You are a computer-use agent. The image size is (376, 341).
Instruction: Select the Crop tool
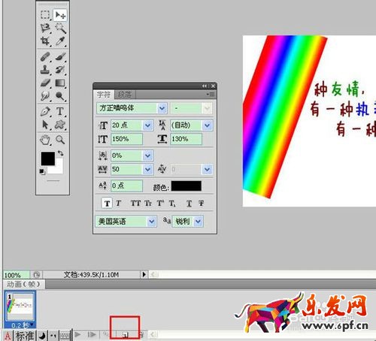(45, 41)
